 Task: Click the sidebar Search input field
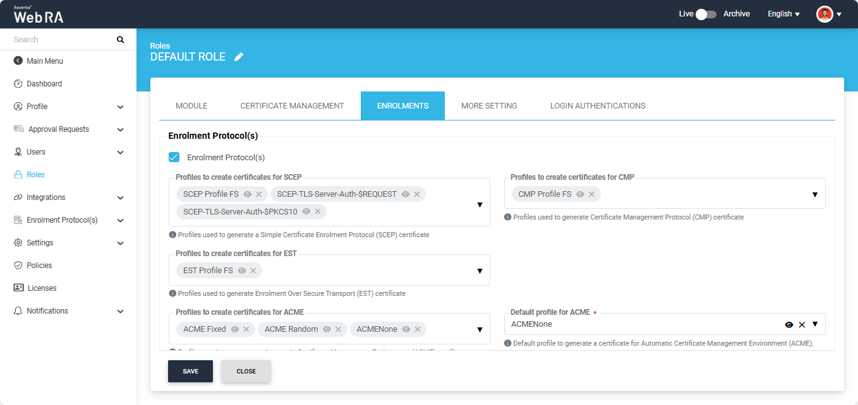tap(63, 40)
